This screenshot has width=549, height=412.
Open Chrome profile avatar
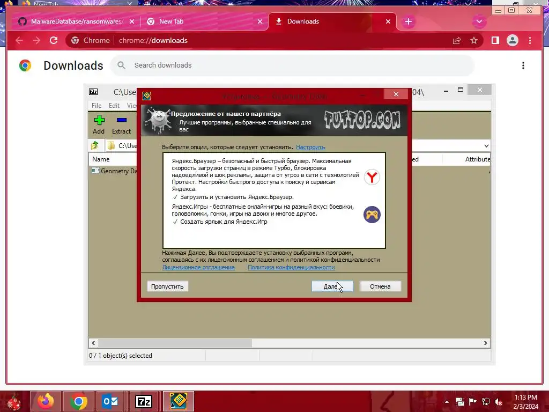click(x=512, y=40)
